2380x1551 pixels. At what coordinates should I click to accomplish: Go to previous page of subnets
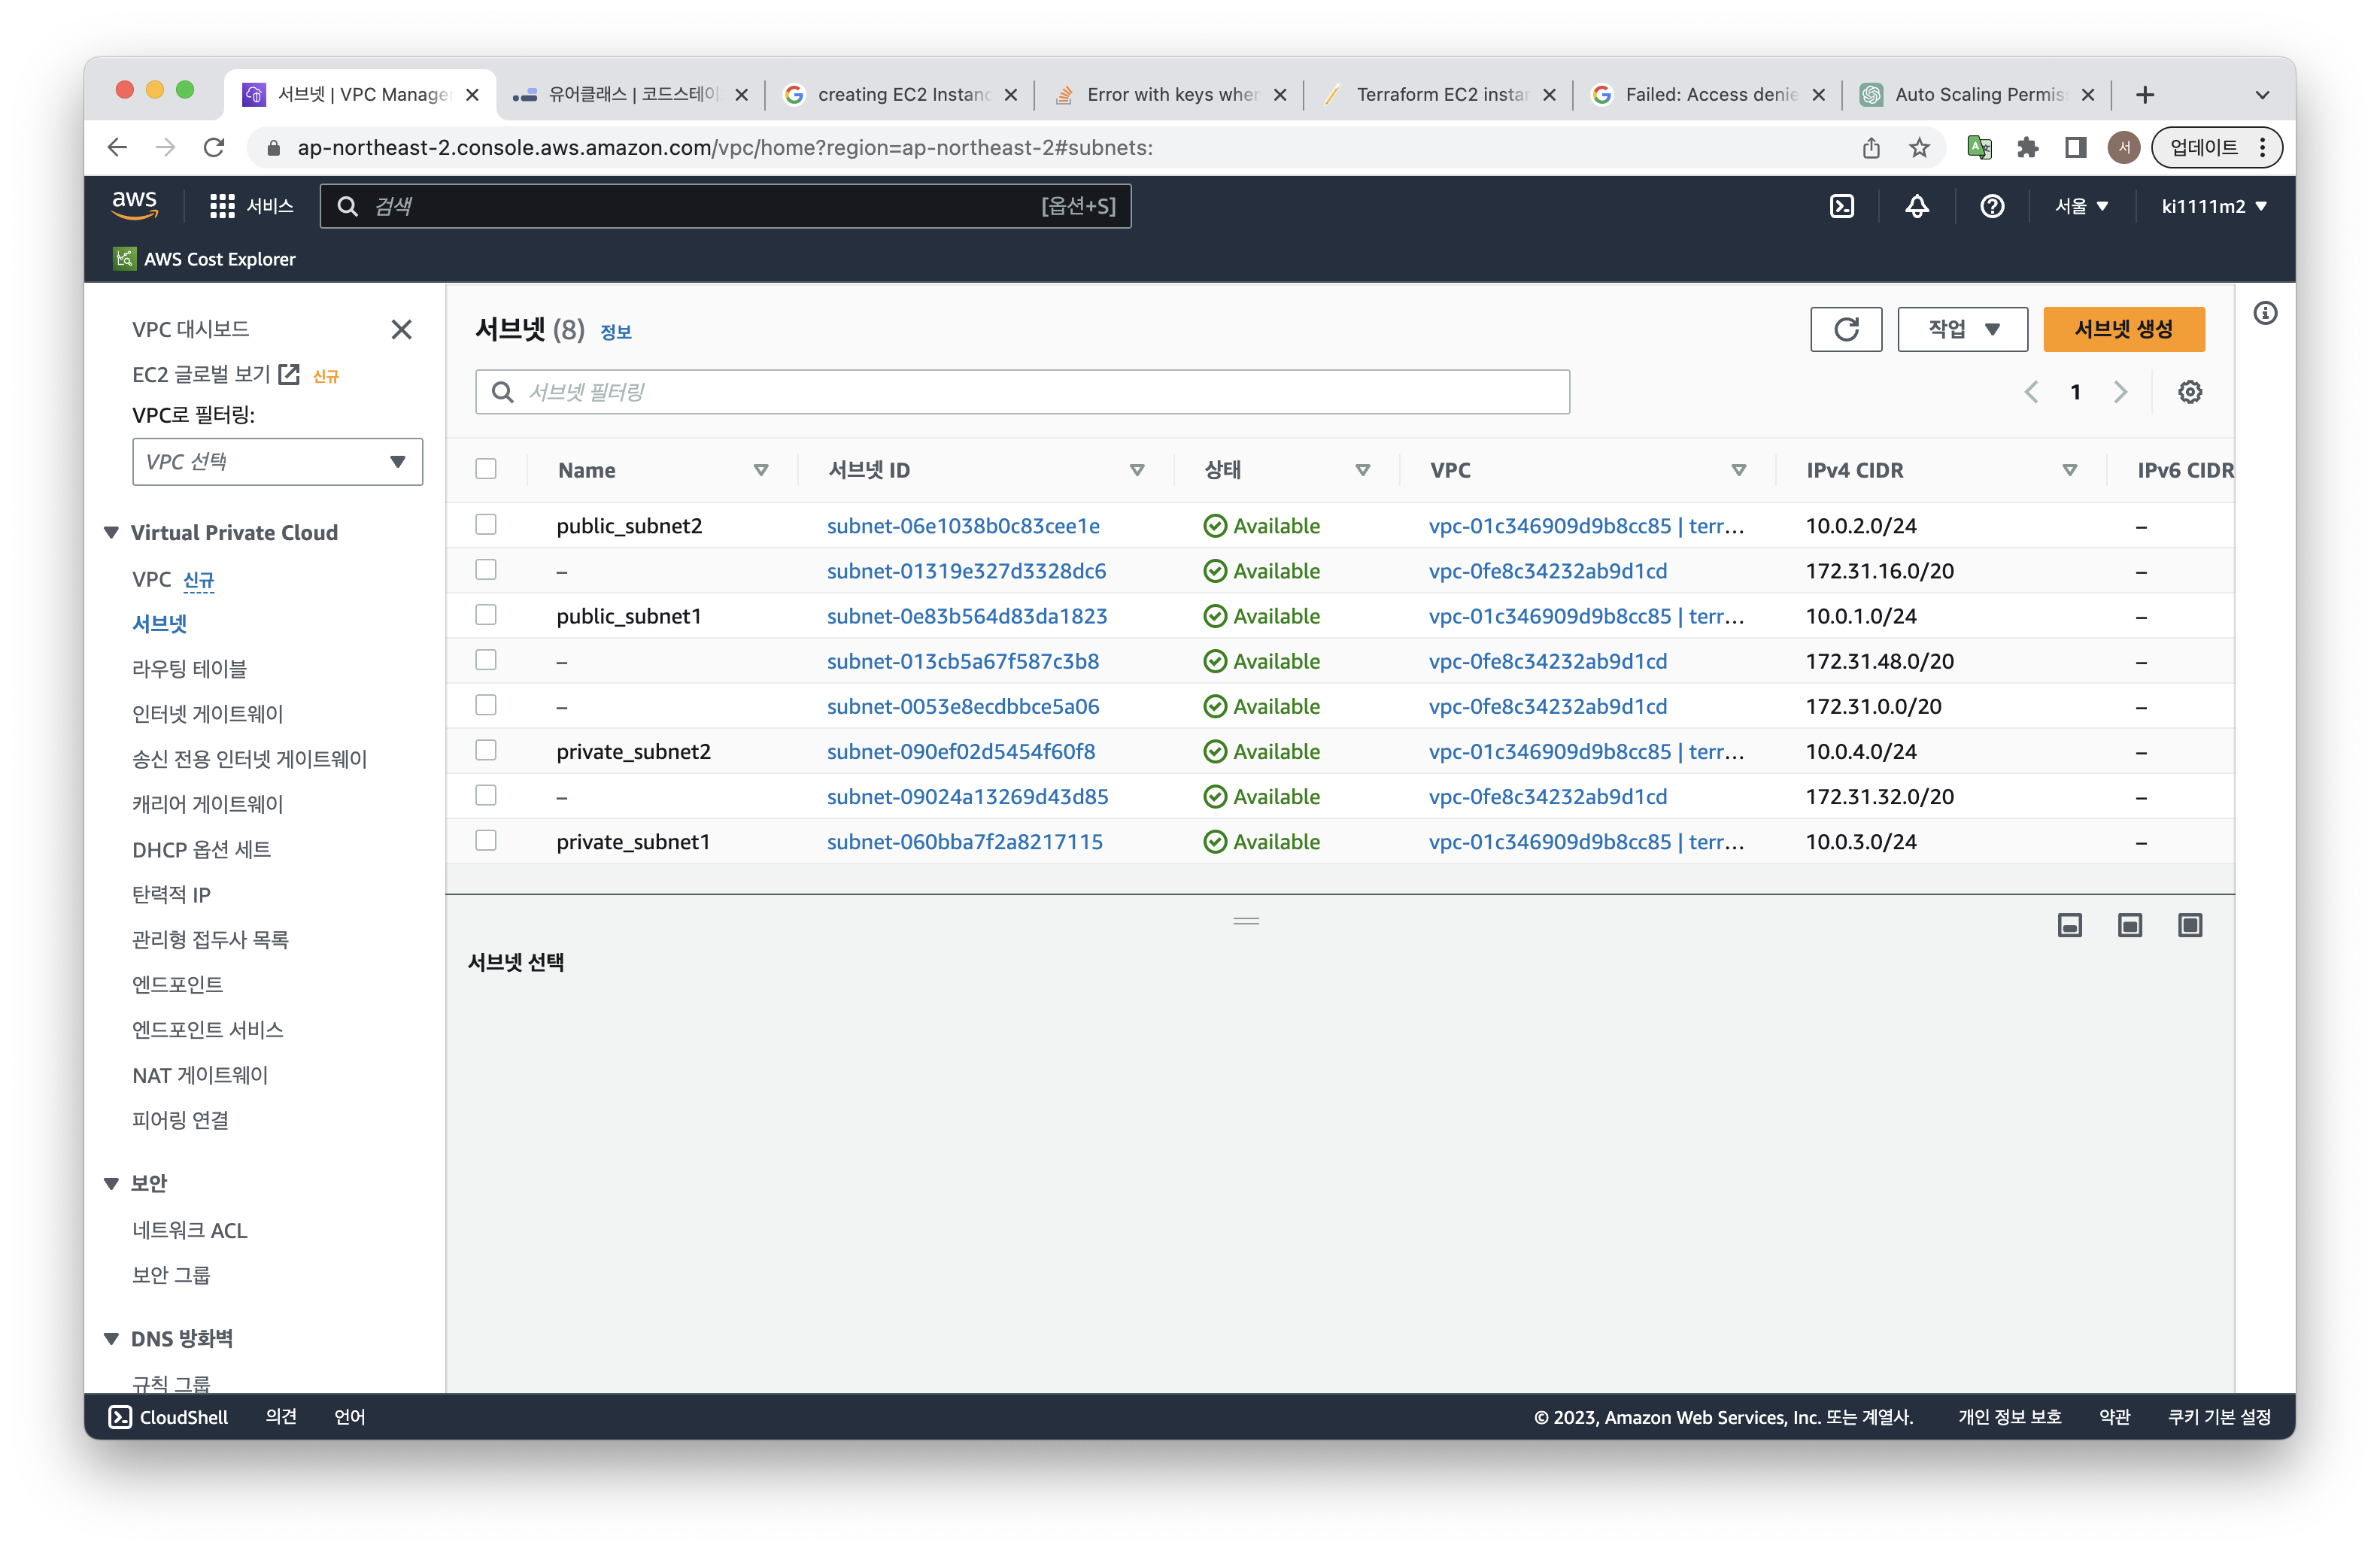2031,392
